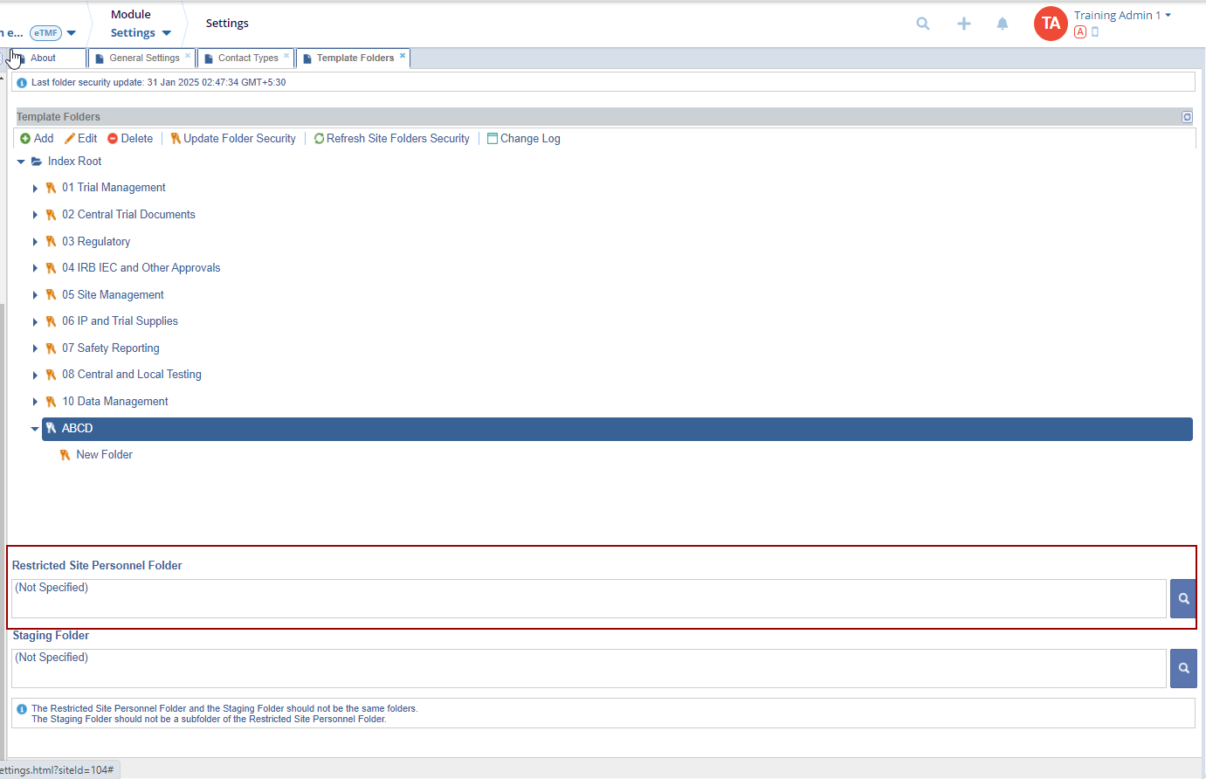Click Refresh Site Folders Security
The image size is (1206, 779).
pos(392,139)
